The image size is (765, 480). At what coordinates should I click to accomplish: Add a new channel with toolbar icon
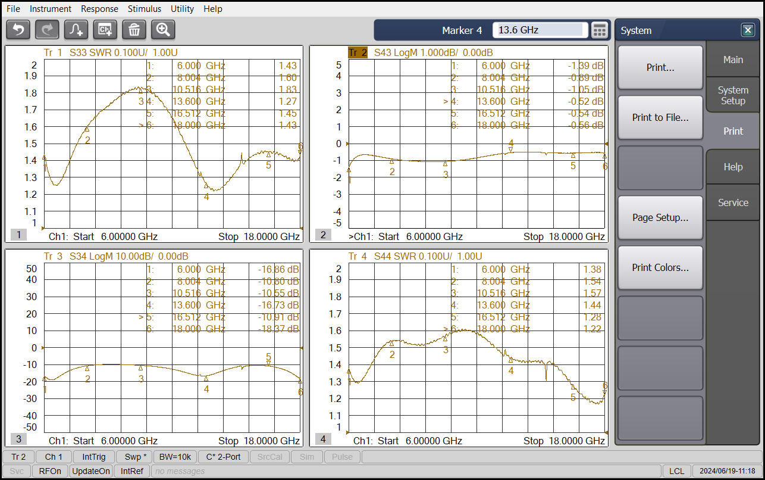(x=105, y=29)
